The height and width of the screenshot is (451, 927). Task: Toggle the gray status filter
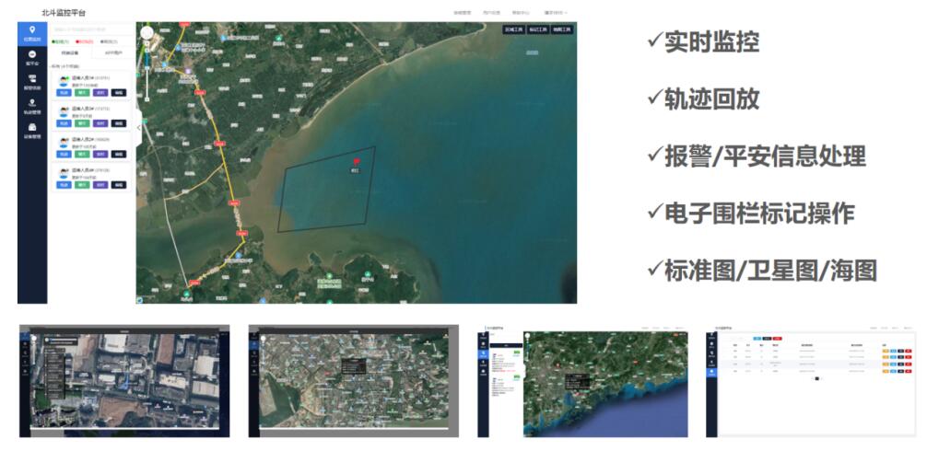(110, 41)
